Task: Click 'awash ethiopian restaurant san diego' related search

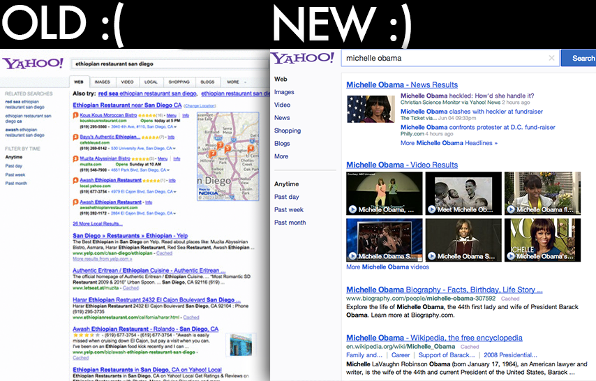Action: tap(24, 133)
